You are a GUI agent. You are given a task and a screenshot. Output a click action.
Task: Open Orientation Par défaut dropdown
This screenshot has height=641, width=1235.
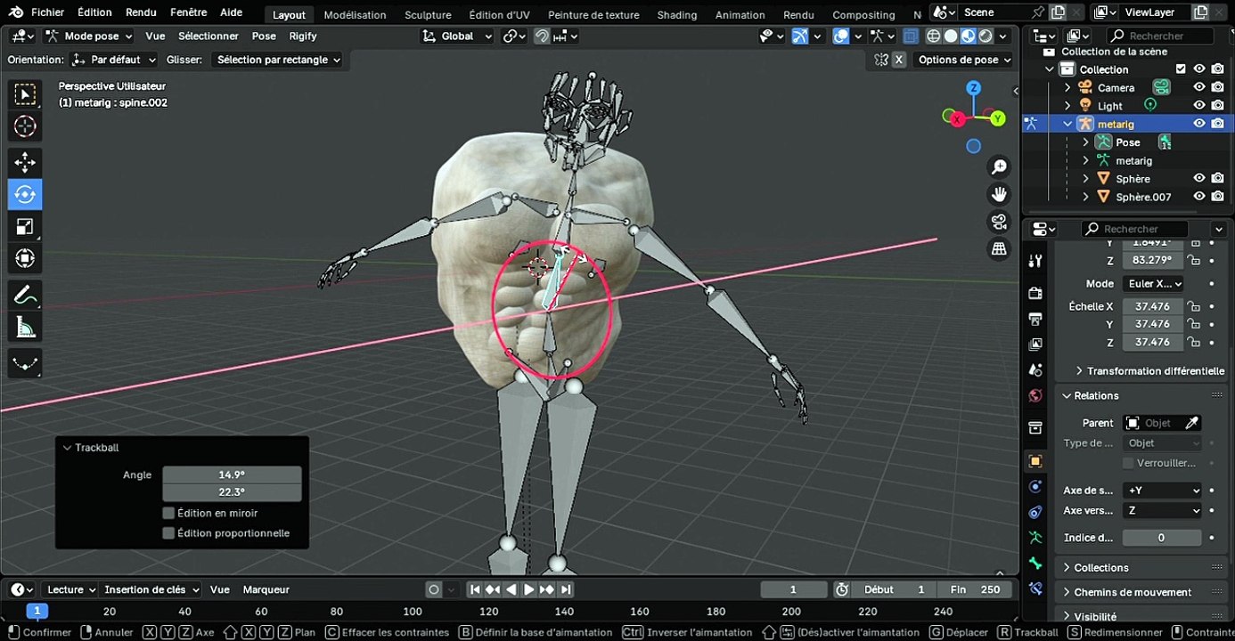pyautogui.click(x=114, y=60)
